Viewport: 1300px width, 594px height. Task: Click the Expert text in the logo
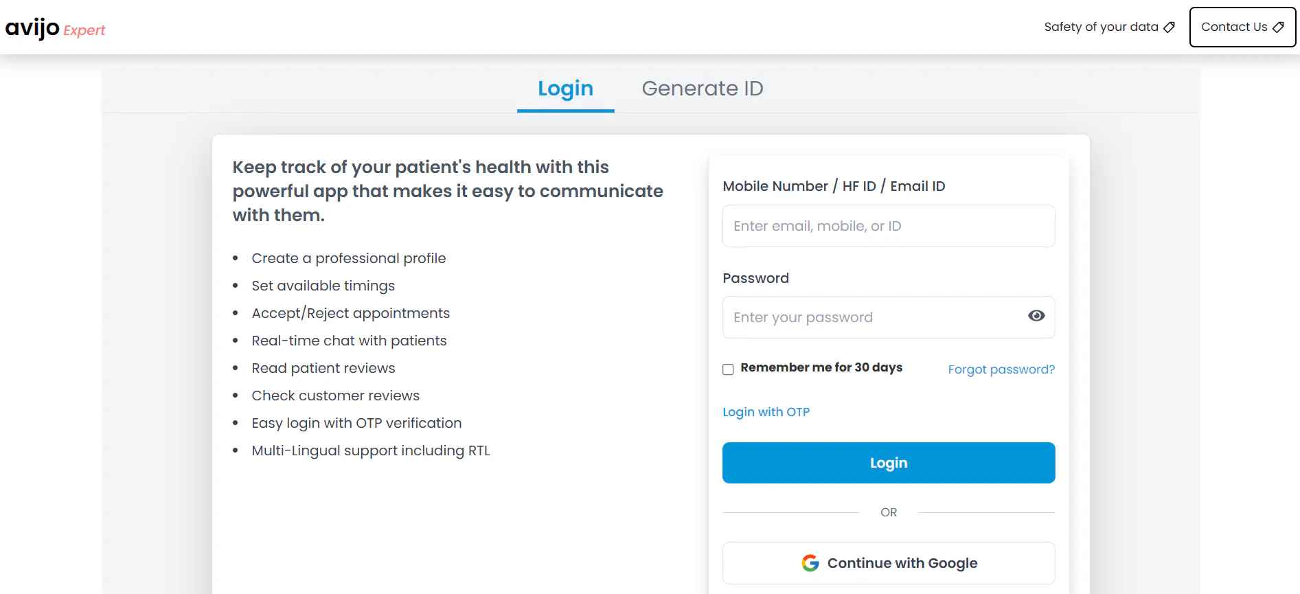[84, 30]
